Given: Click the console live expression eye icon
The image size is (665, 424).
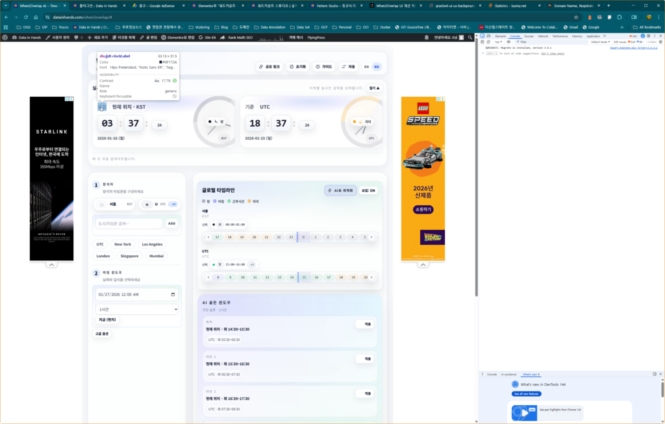Looking at the screenshot, I should click(508, 42).
